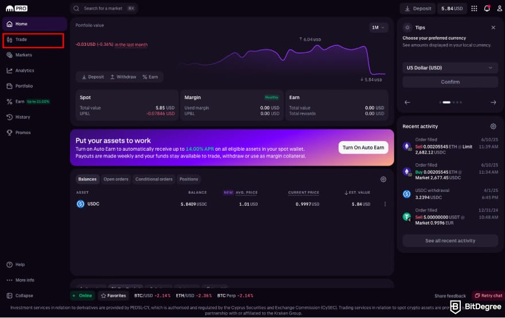
Task: Open the apps grid icon
Action: pos(474,9)
